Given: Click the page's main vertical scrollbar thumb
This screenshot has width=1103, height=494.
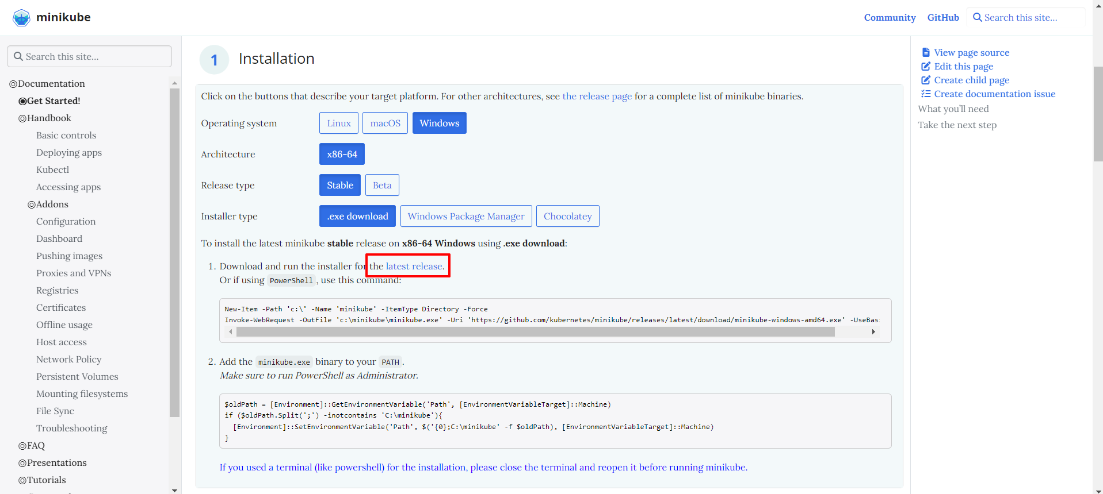Looking at the screenshot, I should tap(1098, 114).
